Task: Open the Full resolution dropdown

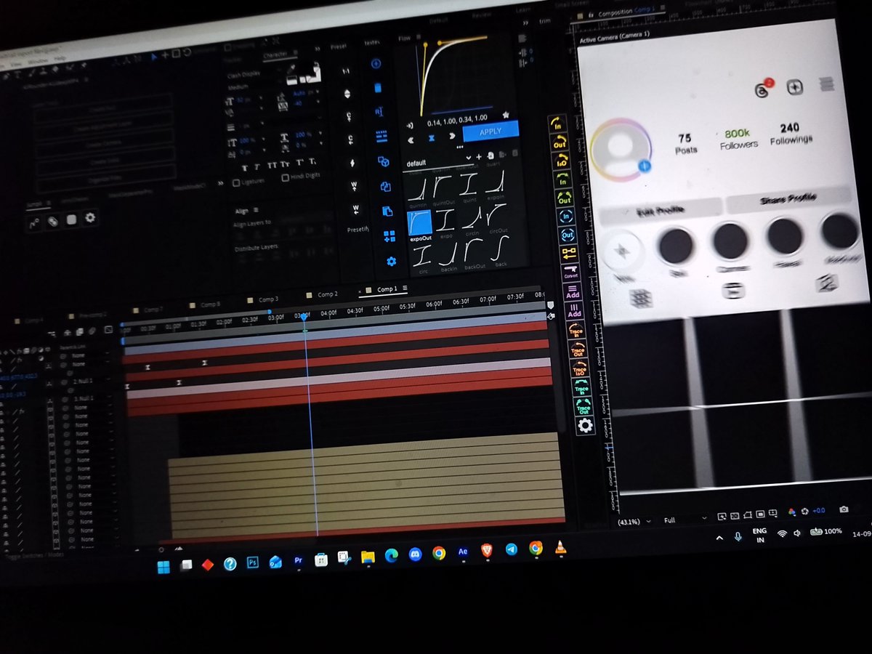Action: (684, 520)
